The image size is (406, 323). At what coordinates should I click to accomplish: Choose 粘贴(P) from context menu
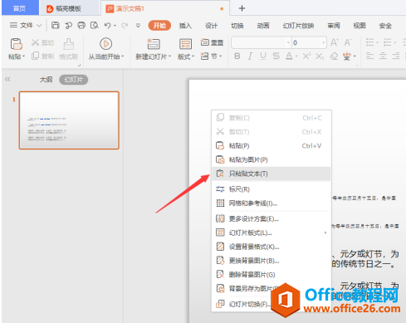271,146
